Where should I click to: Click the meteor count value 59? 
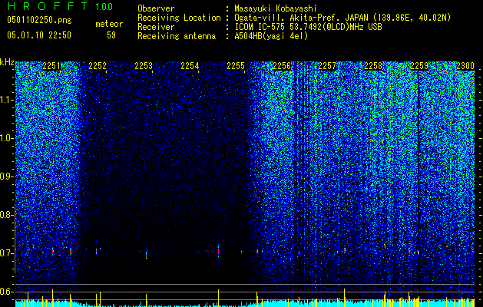(x=111, y=35)
